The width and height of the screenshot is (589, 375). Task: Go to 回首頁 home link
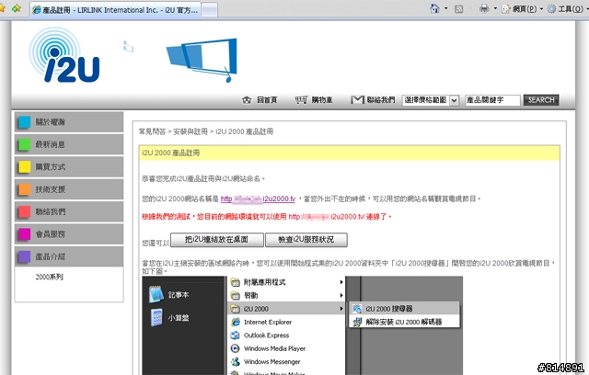pos(267,100)
